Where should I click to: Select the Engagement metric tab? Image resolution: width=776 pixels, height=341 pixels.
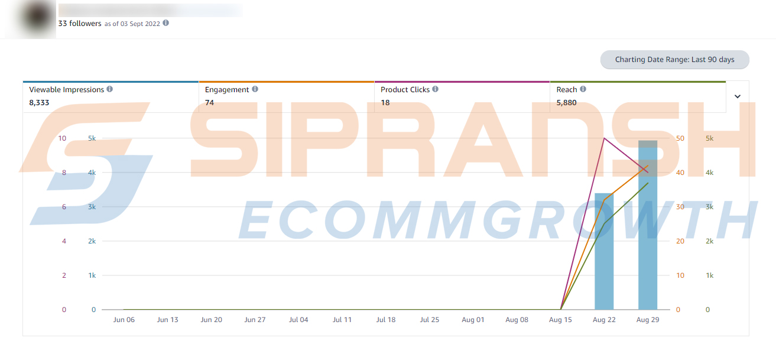[286, 96]
